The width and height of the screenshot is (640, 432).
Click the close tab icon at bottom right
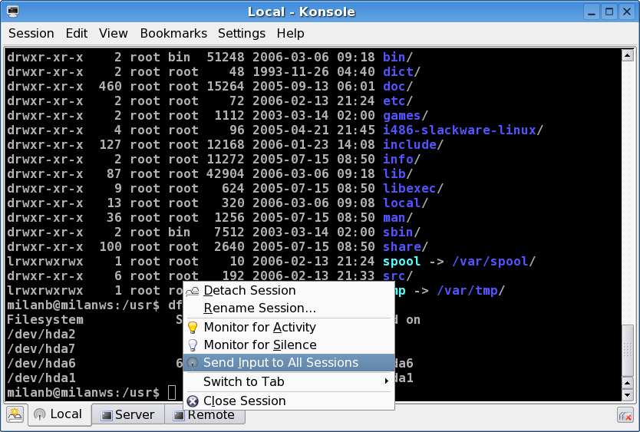click(625, 415)
